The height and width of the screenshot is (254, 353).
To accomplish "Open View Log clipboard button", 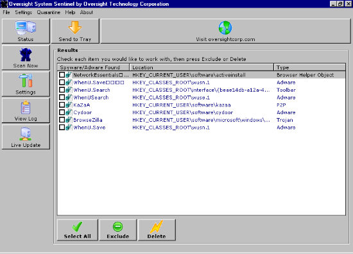I will (26, 110).
